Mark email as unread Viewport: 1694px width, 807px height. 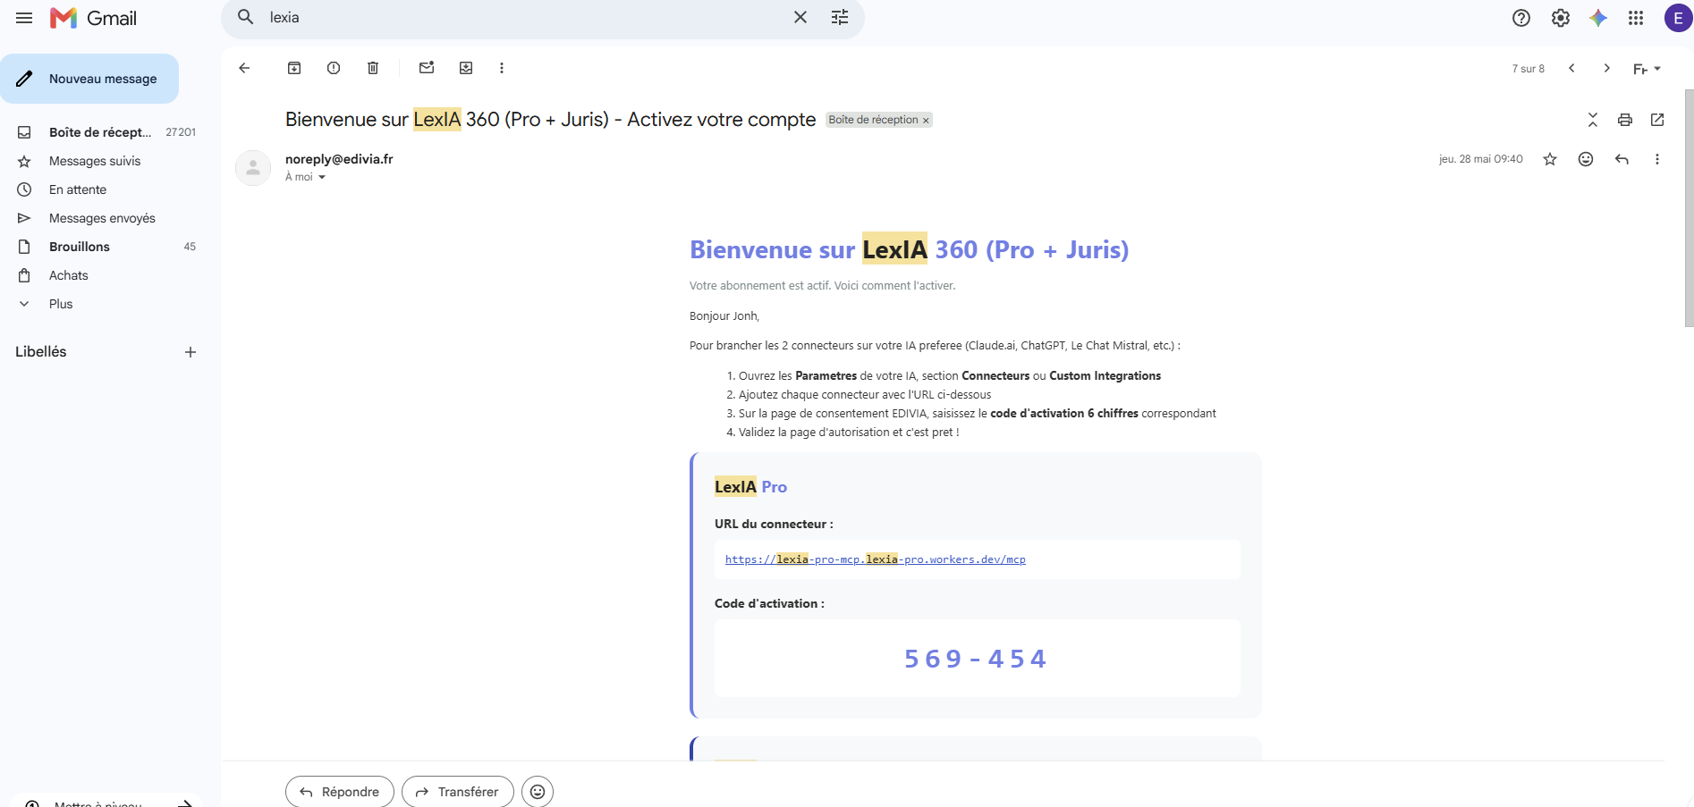tap(427, 68)
